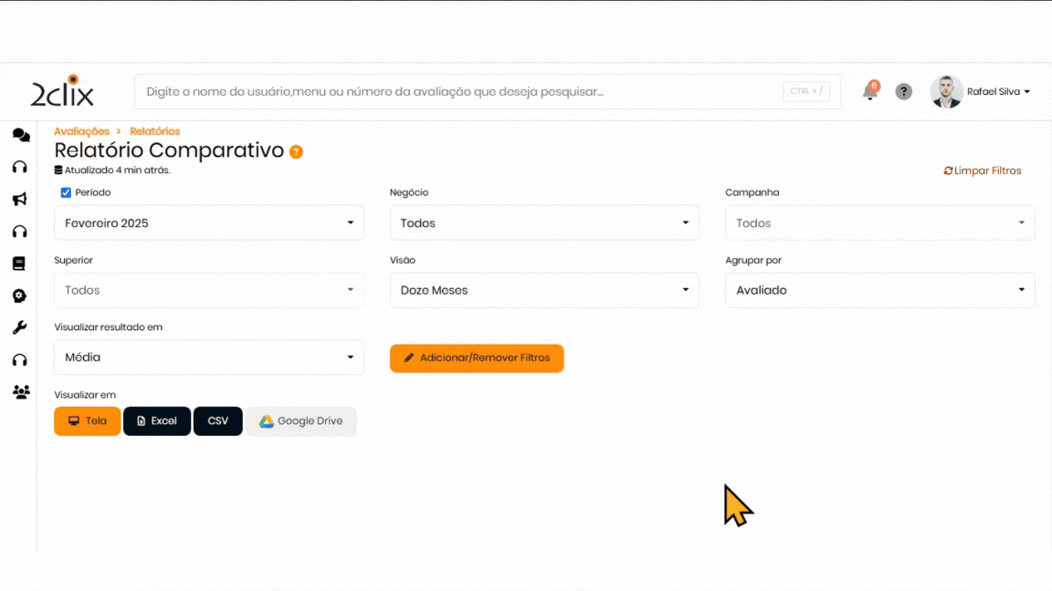Open the Período dropdown showing Fevereiro 2025
Image resolution: width=1052 pixels, height=591 pixels.
(x=209, y=223)
